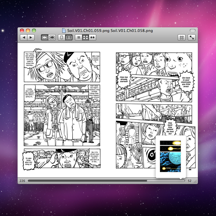Viewport: 216px width, 216px height.
Task: Click the page progress slider bar
Action: click(106, 181)
